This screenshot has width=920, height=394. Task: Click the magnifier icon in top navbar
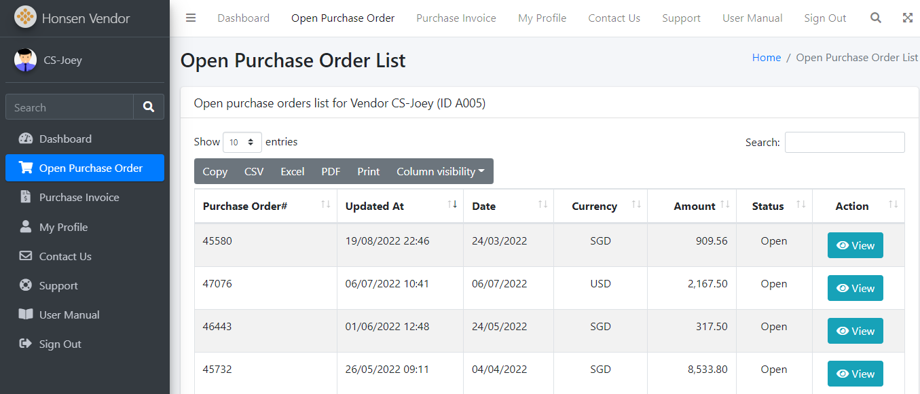(x=876, y=18)
